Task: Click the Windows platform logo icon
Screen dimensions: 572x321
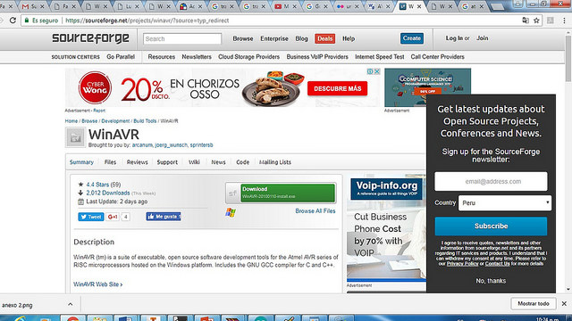Action: (231, 212)
